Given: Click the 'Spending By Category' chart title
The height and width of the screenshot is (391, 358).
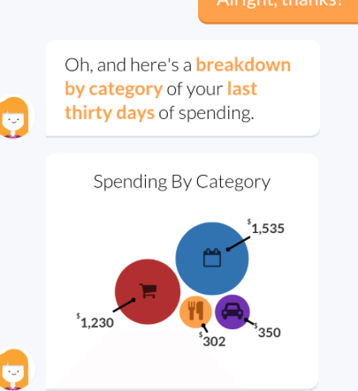Looking at the screenshot, I should 182,182.
